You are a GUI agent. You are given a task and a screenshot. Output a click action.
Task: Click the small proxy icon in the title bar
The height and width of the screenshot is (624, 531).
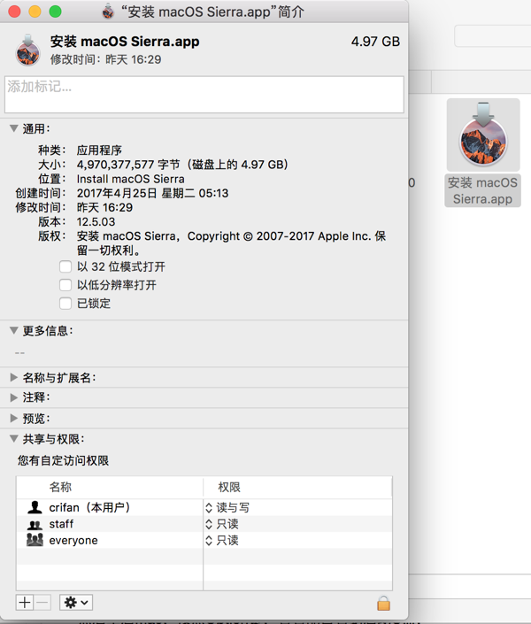[108, 12]
